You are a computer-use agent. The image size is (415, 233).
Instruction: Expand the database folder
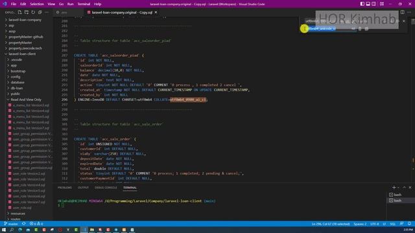tap(18, 82)
